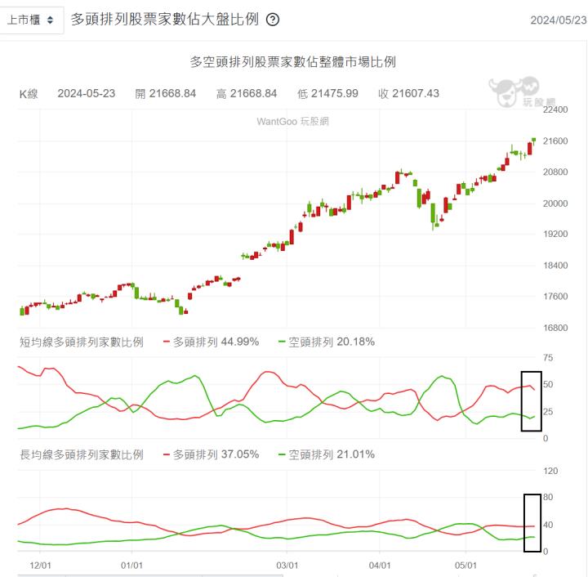Click the close price 收 21607.43
The height and width of the screenshot is (577, 588).
pyautogui.click(x=409, y=93)
